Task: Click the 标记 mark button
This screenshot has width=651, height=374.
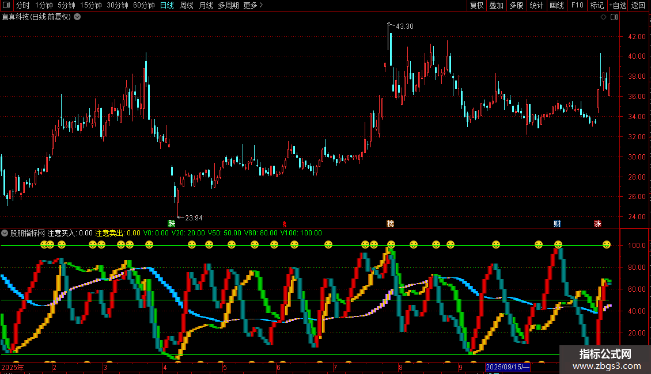Action: pyautogui.click(x=597, y=5)
